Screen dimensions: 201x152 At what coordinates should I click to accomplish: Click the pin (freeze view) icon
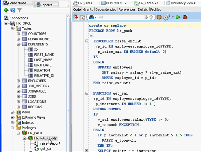tap(76, 17)
